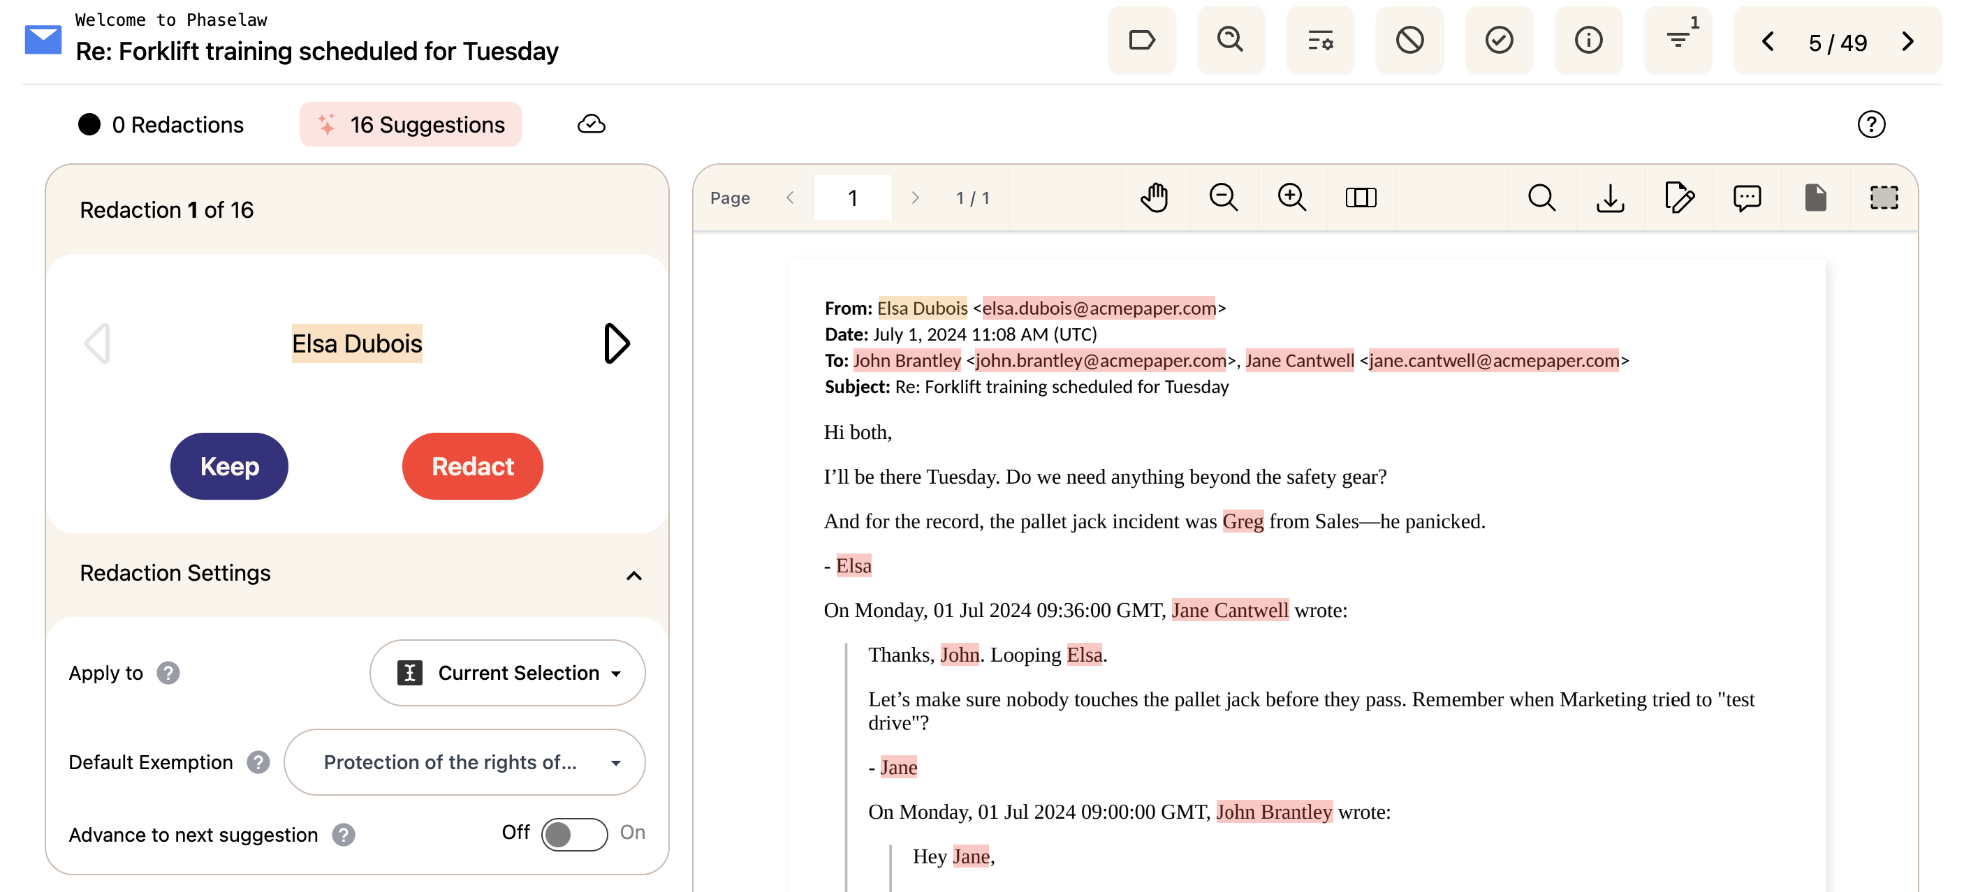Image resolution: width=1964 pixels, height=892 pixels.
Task: Select John in 'Thanks, John'
Action: point(960,654)
